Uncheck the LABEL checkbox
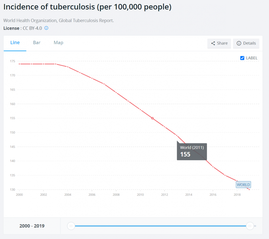The image size is (269, 239). 242,58
